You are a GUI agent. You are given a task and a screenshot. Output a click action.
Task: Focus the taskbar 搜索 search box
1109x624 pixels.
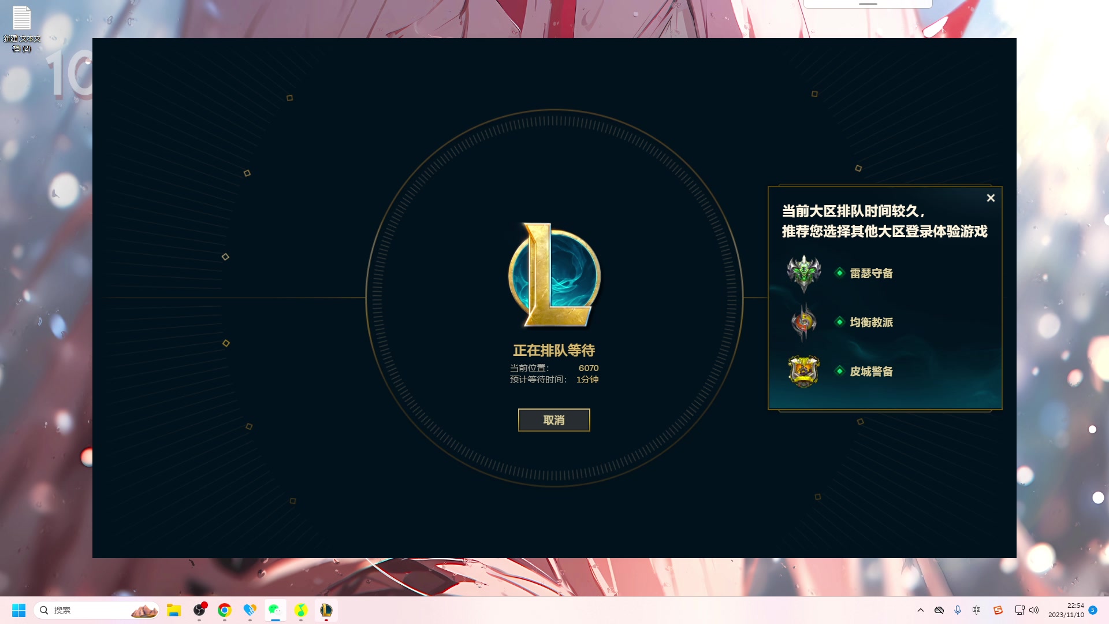[96, 610]
